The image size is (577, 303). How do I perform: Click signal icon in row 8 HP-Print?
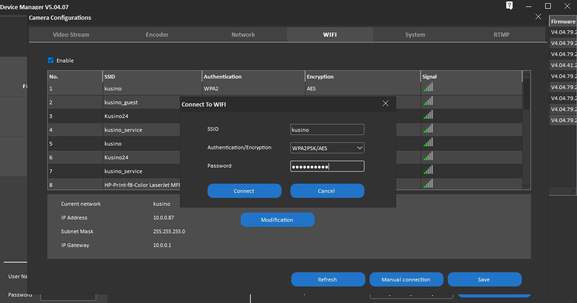click(428, 184)
